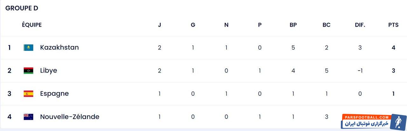Click rank number 3 beside Espagne

(x=10, y=94)
